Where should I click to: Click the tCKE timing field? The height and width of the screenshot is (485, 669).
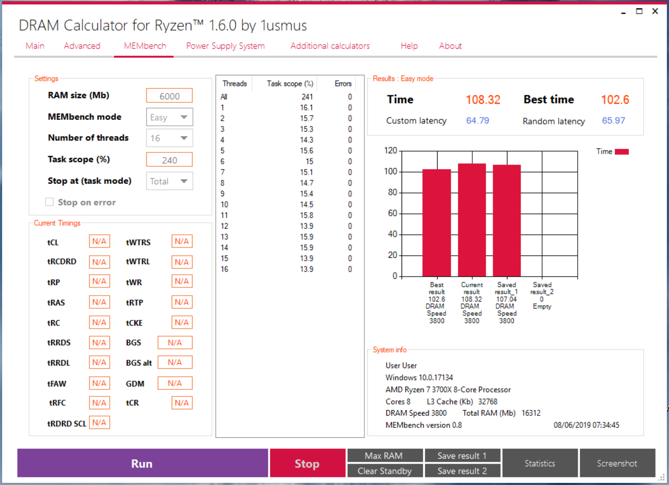182,322
